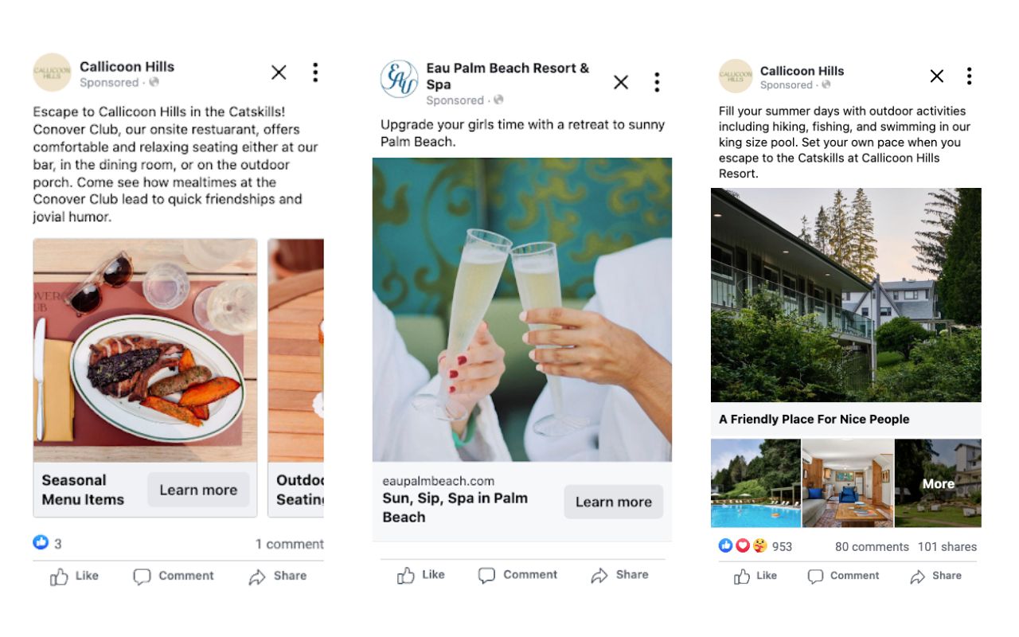Open three-dot options on the left Callicoon Hills ad
The width and height of the screenshot is (1019, 637).
pyautogui.click(x=315, y=73)
